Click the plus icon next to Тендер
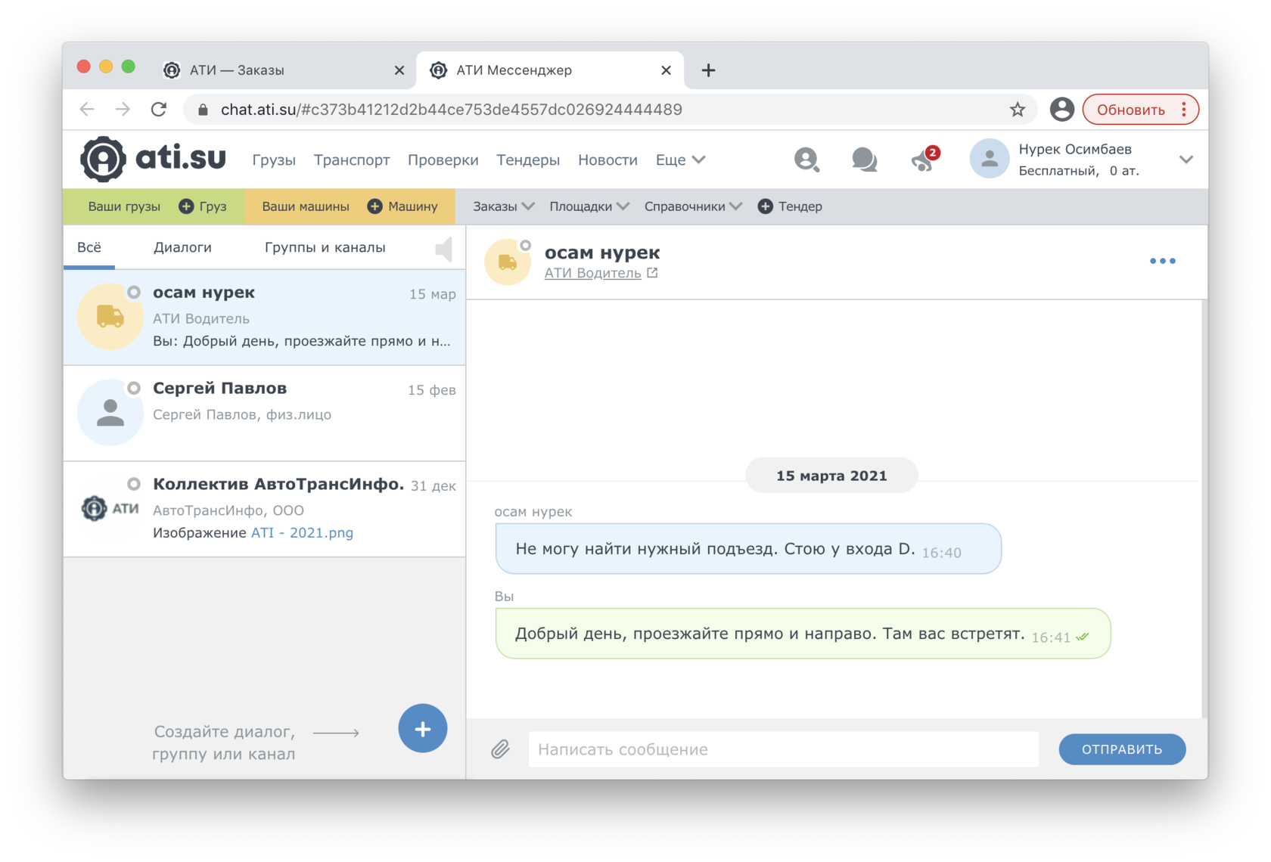Screen dimensions: 1271x862 tap(765, 206)
